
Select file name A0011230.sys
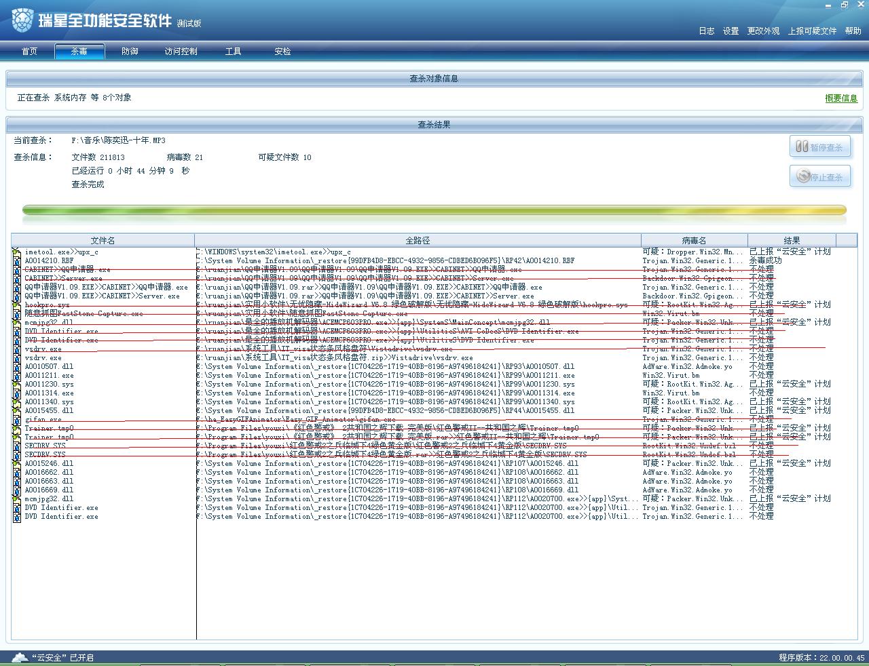(49, 385)
